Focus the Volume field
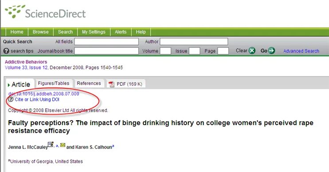Viewport: 329px width, 172px height. [x=165, y=51]
